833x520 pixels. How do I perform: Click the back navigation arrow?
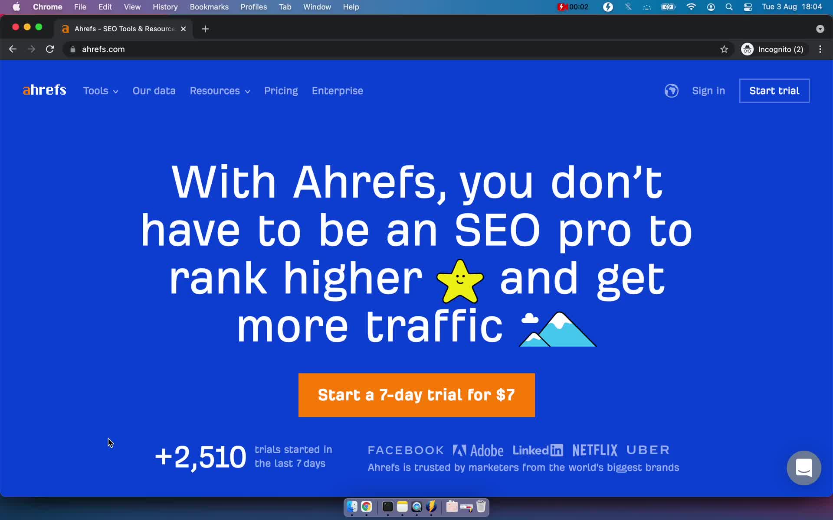coord(13,49)
